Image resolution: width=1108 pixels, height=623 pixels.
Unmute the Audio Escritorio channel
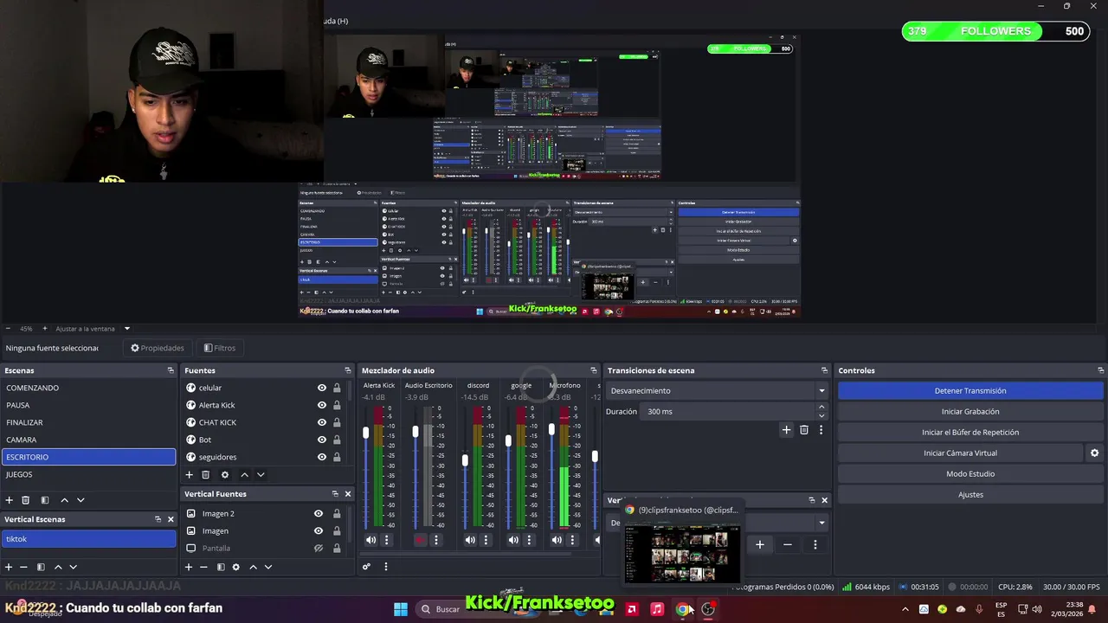(420, 540)
